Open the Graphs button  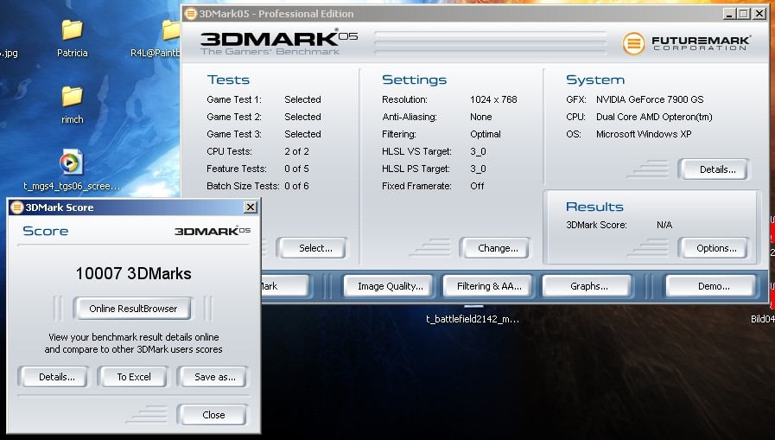pos(588,286)
